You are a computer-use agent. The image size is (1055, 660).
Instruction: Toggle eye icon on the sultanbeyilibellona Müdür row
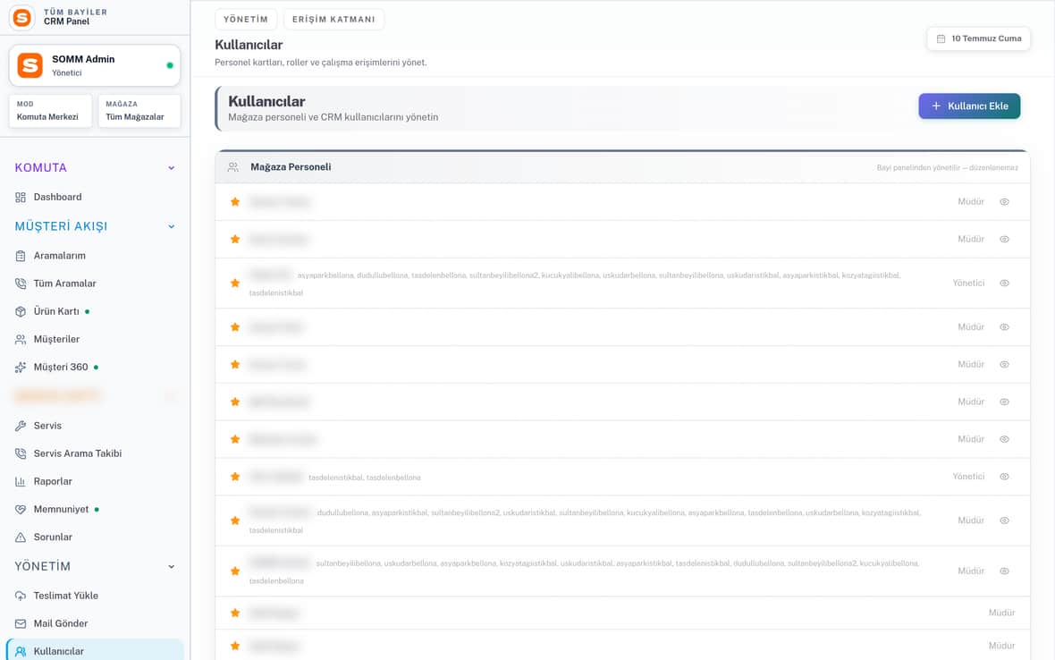point(1004,571)
